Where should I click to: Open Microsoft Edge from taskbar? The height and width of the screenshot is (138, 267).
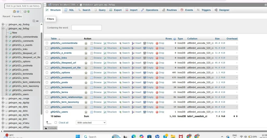click(134, 136)
